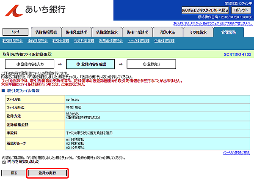Viewport: 254px width, 196px height.
Task: Open 指定許可管理 submenu link
Action: point(84,41)
